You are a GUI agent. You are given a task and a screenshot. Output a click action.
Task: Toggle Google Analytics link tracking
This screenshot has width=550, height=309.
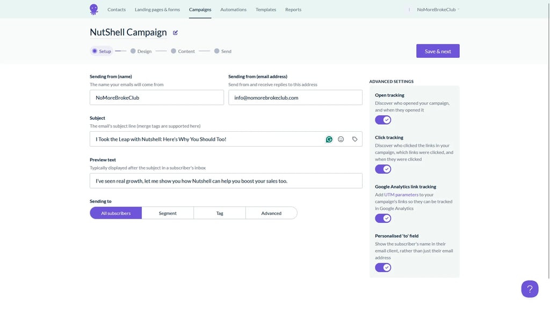pos(383,218)
